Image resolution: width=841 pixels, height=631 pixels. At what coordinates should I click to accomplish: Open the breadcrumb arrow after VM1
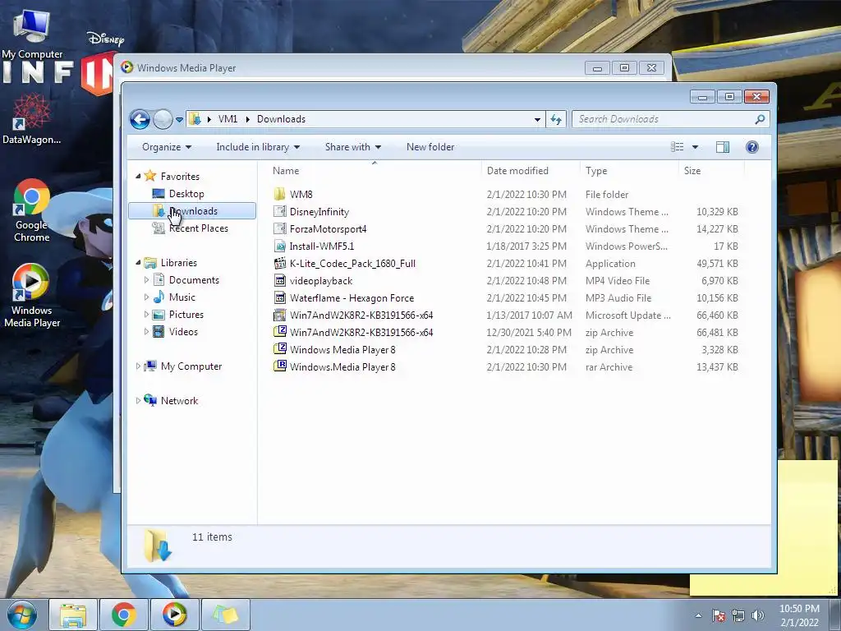coord(248,119)
